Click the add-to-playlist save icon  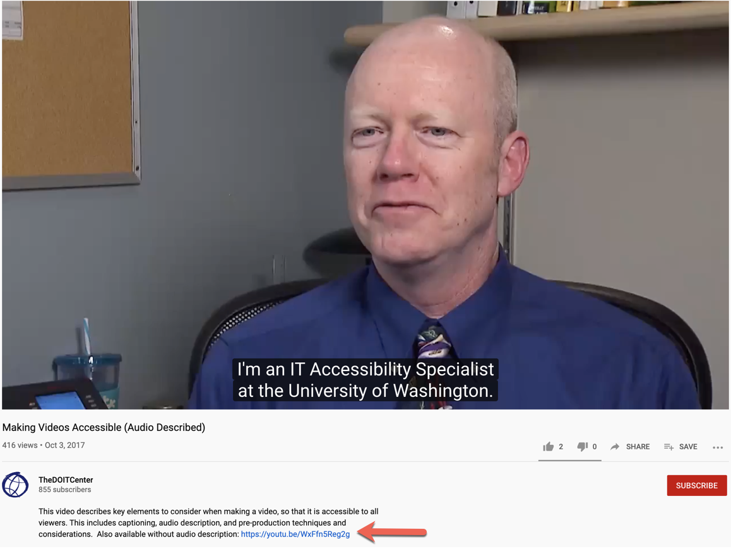669,447
